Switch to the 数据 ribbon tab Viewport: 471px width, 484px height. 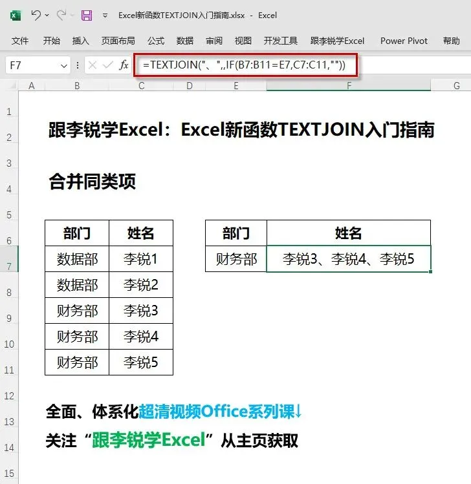pos(185,41)
